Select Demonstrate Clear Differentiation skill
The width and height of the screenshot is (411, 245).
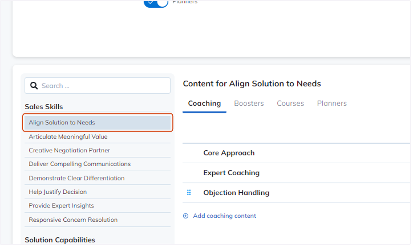pos(98,178)
